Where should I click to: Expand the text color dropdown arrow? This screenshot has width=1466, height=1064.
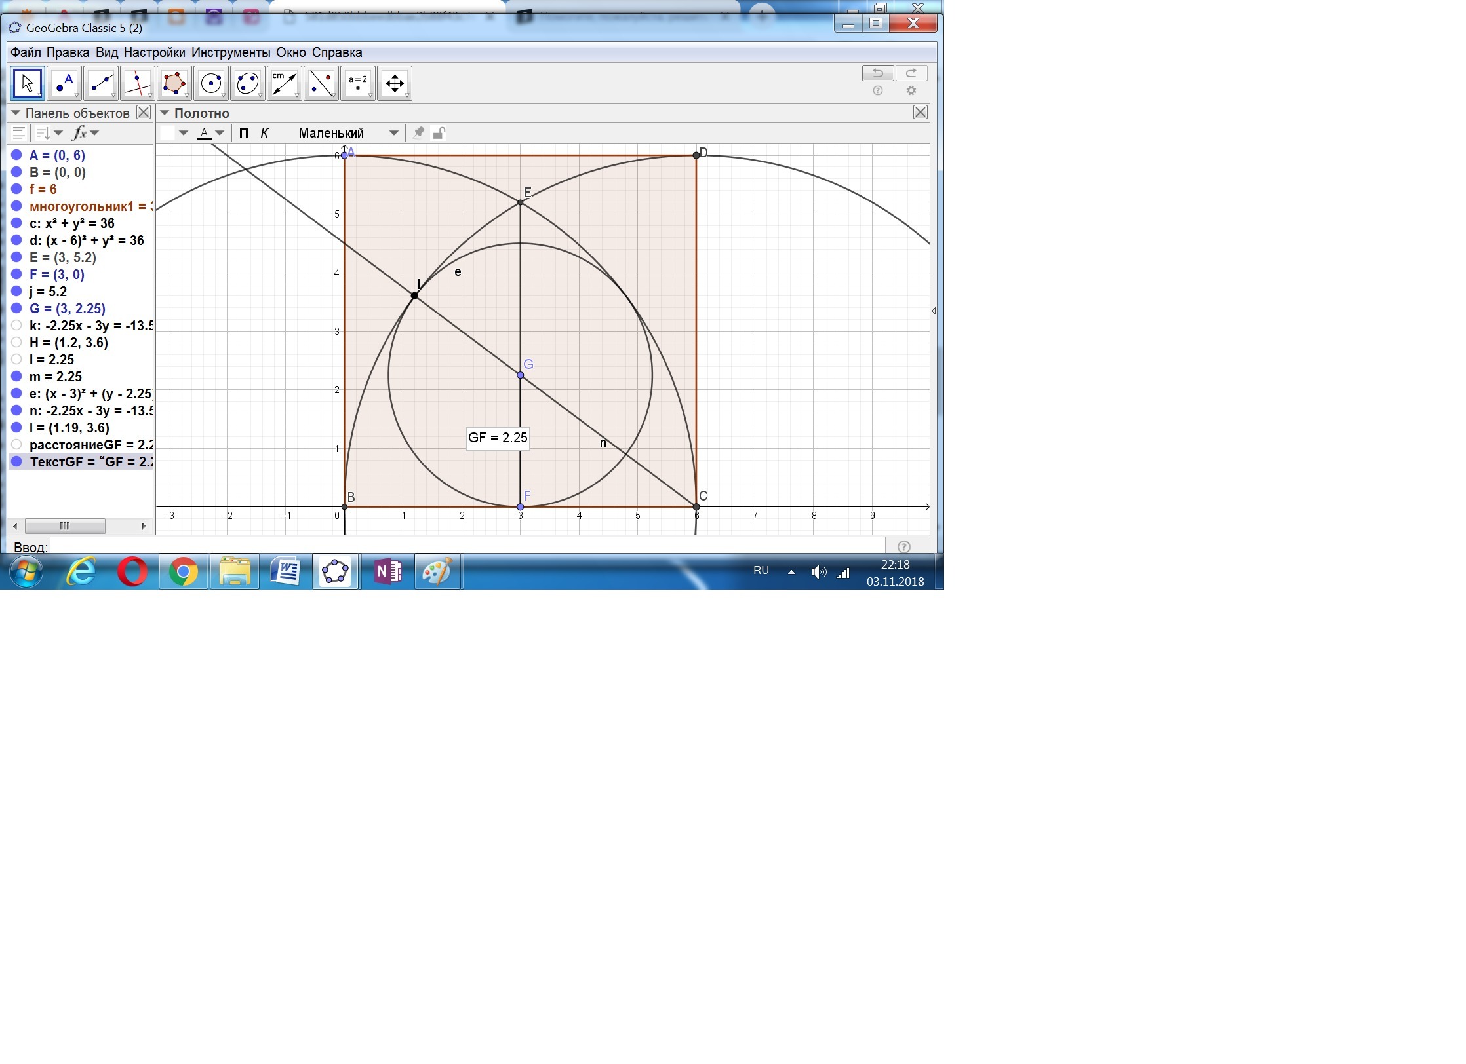click(x=220, y=133)
